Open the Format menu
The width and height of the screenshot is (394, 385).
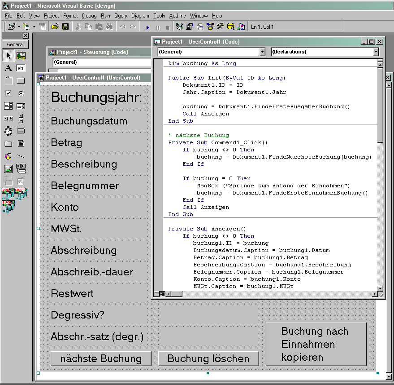(70, 16)
